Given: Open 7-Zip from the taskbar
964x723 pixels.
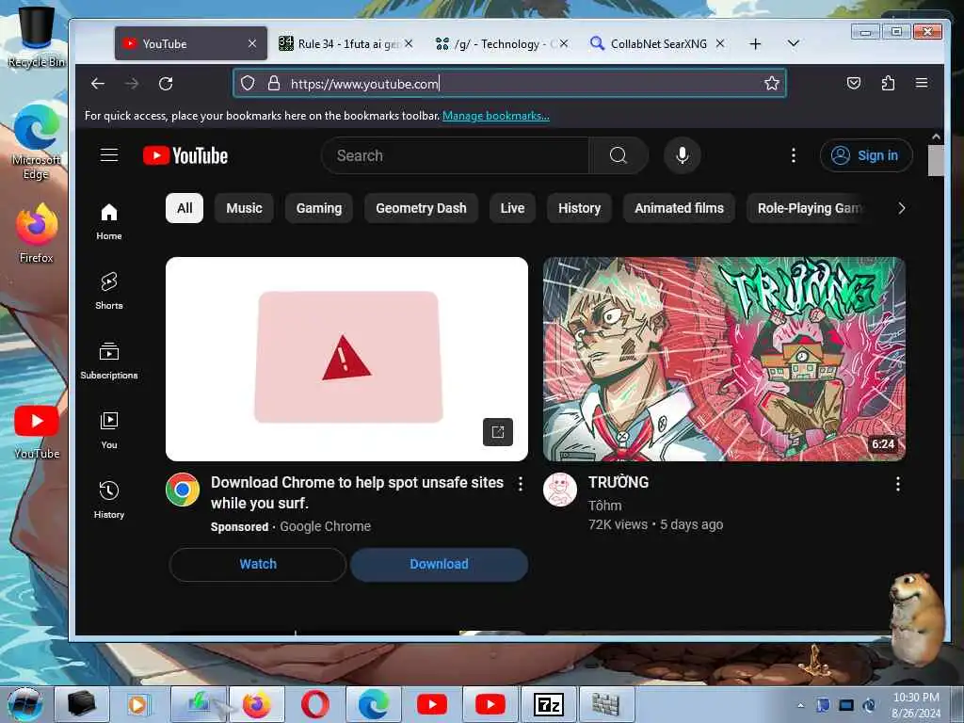Looking at the screenshot, I should pos(549,704).
